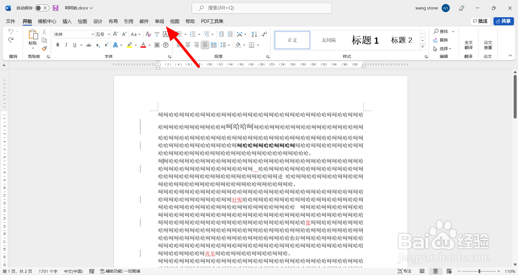Toggle AutoSave switch
The height and width of the screenshot is (275, 518).
coord(42,8)
